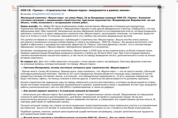
Task: Click the paragraph beginning 'Начало строительства задержали'
Action: pyautogui.click(x=89, y=85)
